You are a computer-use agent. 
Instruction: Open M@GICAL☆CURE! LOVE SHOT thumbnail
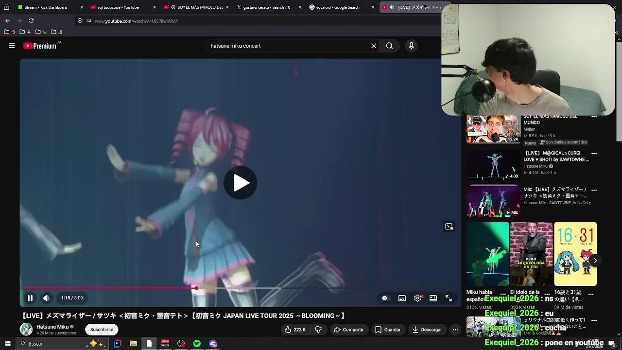pos(493,165)
